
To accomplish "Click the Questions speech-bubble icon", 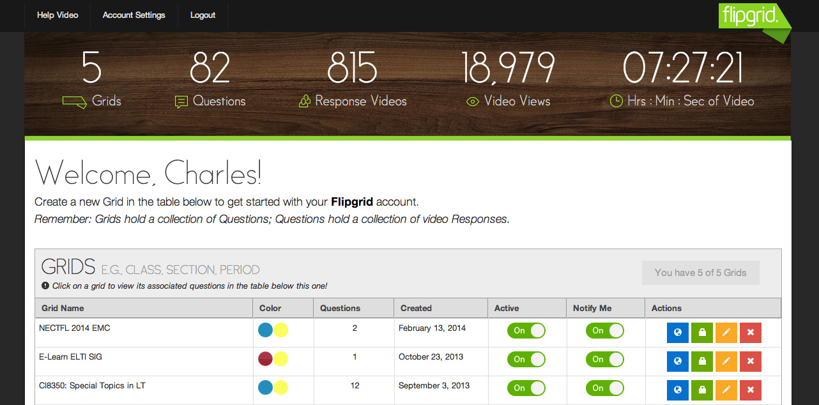I will coord(181,102).
